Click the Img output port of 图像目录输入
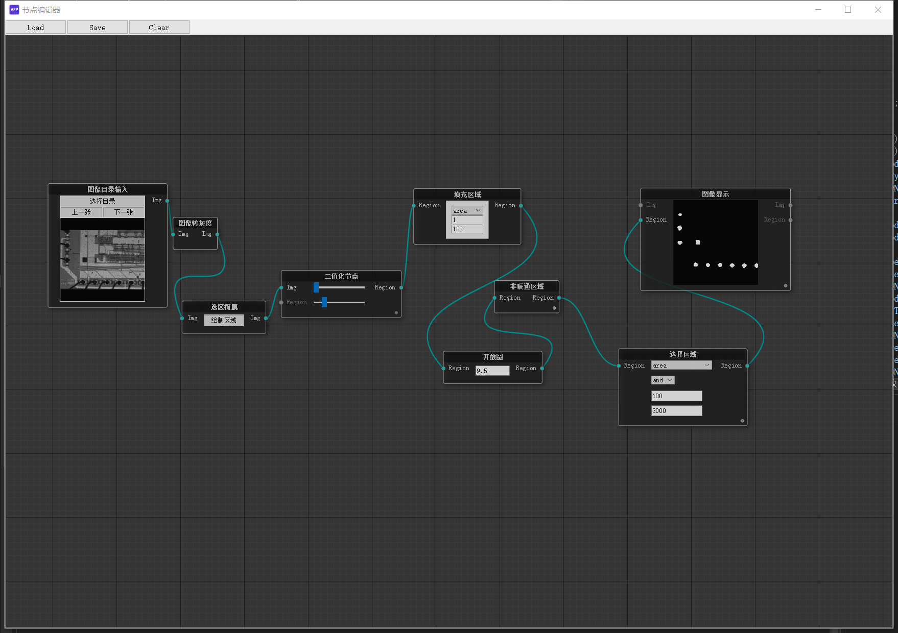The width and height of the screenshot is (898, 633). 167,201
